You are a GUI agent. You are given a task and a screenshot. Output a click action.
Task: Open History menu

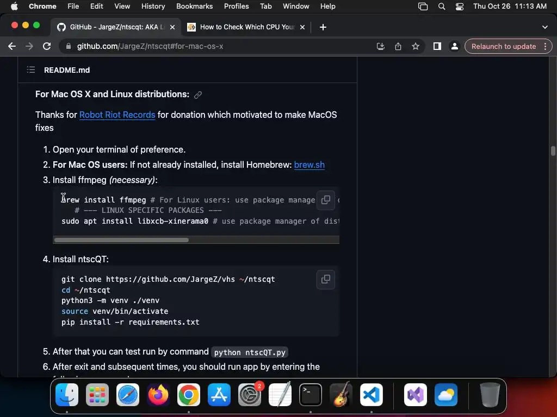click(153, 7)
